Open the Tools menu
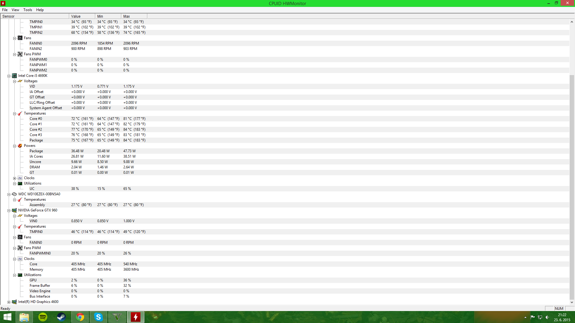The image size is (575, 323). [28, 10]
